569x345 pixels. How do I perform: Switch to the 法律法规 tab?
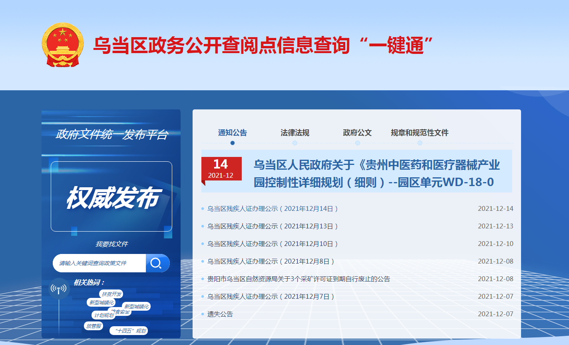pyautogui.click(x=295, y=133)
